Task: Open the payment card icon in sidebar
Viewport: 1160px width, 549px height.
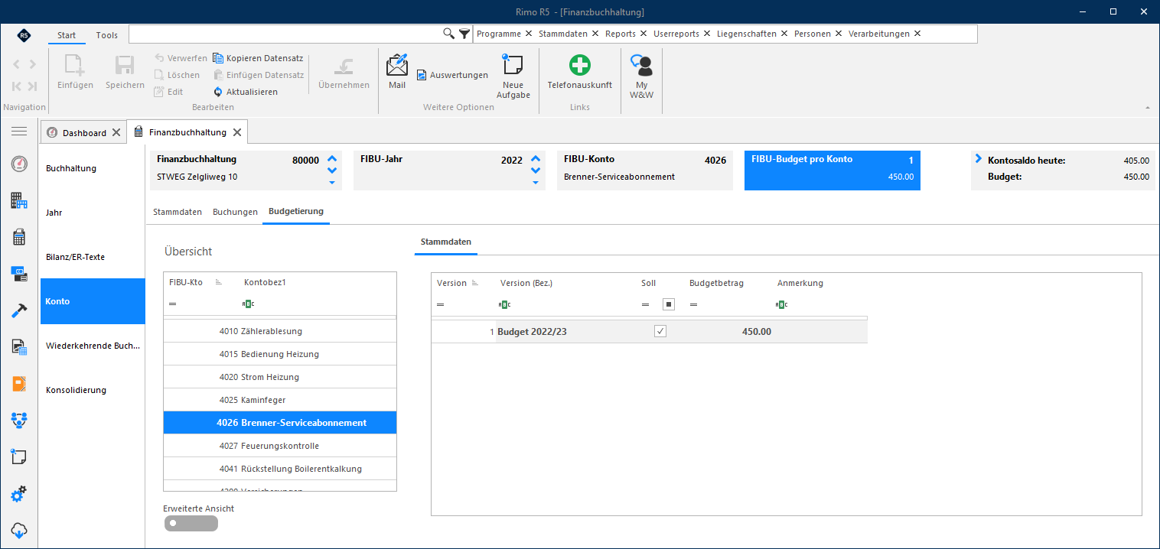Action: tap(19, 274)
